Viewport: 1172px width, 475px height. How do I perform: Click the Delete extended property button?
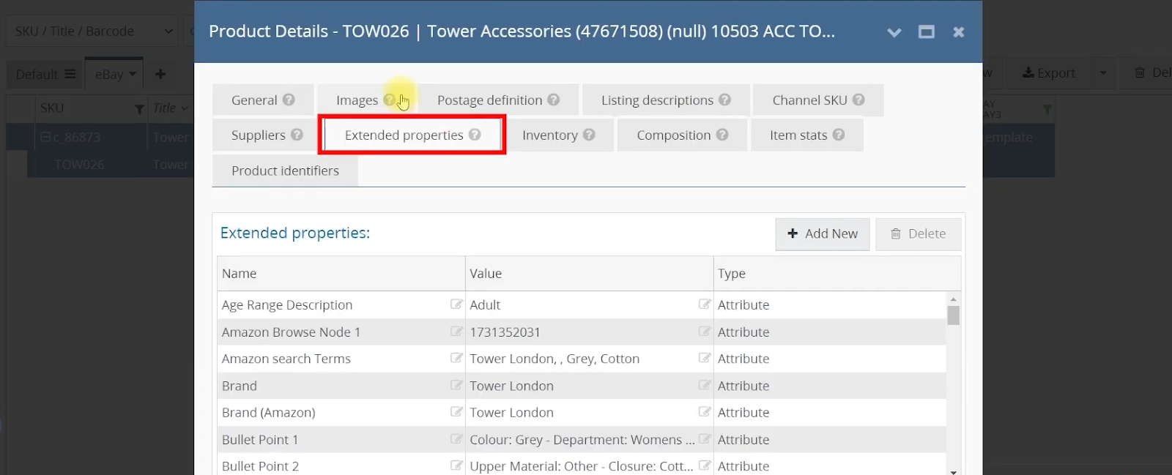tap(918, 233)
